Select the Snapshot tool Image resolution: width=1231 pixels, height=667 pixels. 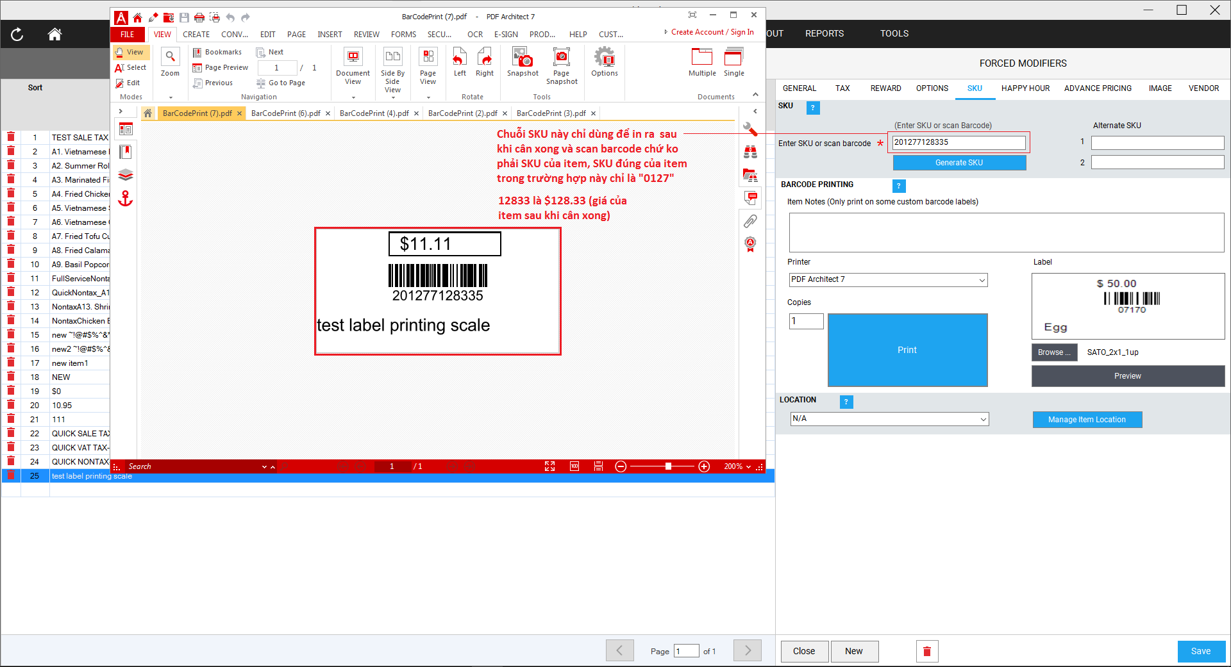(523, 64)
